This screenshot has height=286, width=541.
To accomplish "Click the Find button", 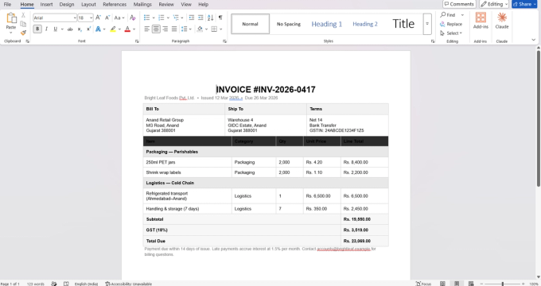I will [x=448, y=15].
